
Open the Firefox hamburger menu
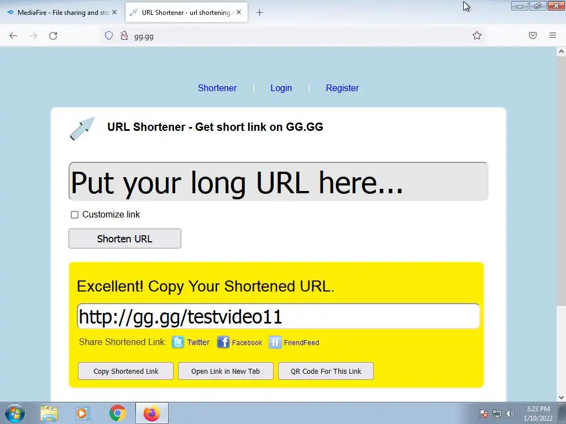click(553, 35)
